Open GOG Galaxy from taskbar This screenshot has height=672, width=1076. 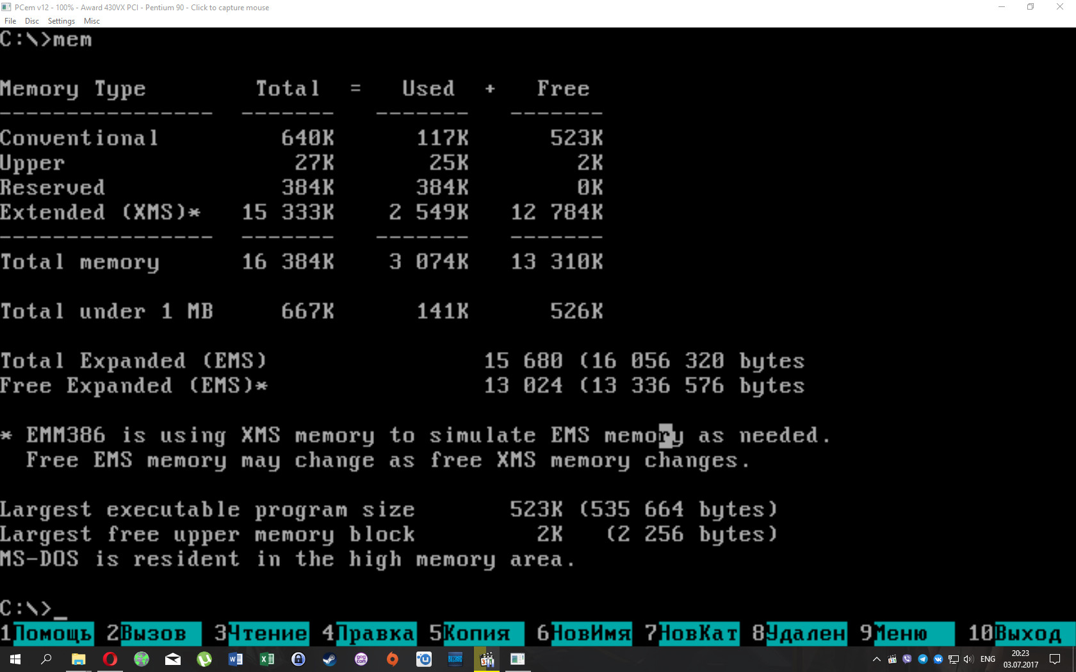point(361,659)
